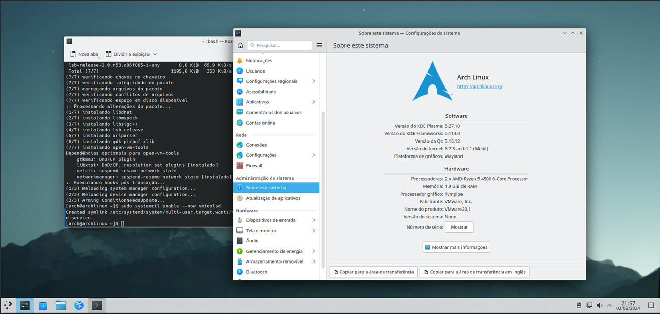Open Áudio settings
The height and width of the screenshot is (314, 660).
(x=277, y=241)
